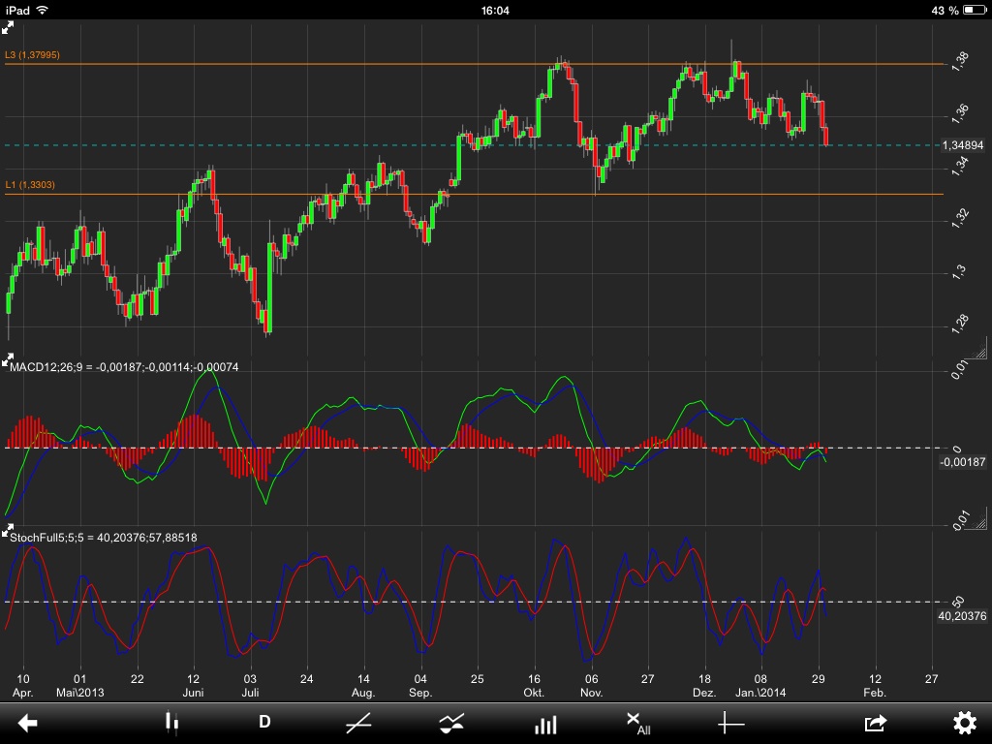Select the candlestick chart style icon
The height and width of the screenshot is (744, 992).
[x=170, y=724]
